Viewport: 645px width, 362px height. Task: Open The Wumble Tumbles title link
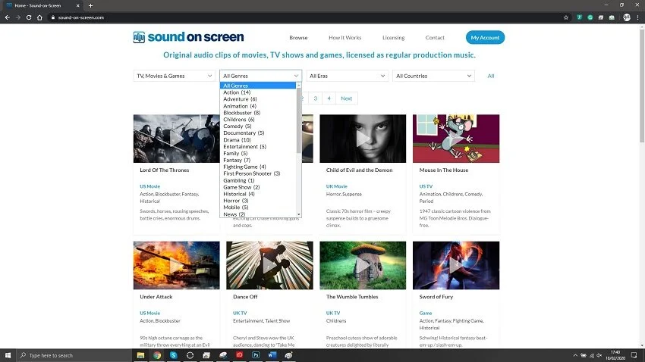(352, 297)
